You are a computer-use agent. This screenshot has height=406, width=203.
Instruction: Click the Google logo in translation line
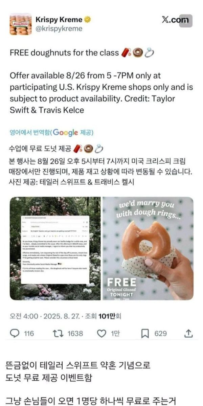click(x=66, y=132)
